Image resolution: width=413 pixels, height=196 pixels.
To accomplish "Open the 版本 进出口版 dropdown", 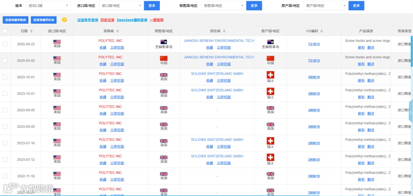I will pyautogui.click(x=49, y=5).
